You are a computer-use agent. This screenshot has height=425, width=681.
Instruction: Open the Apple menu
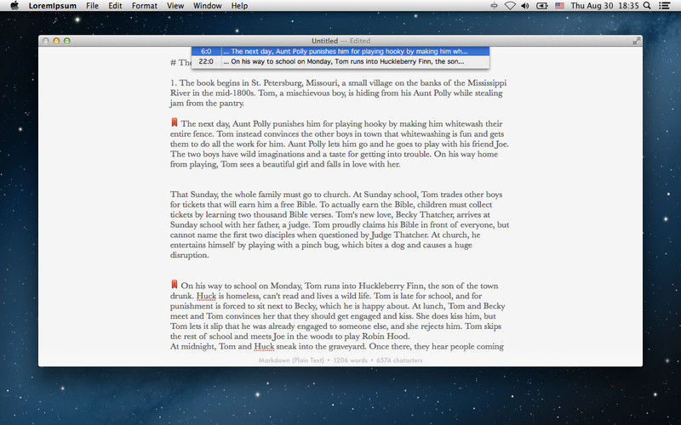[x=14, y=6]
